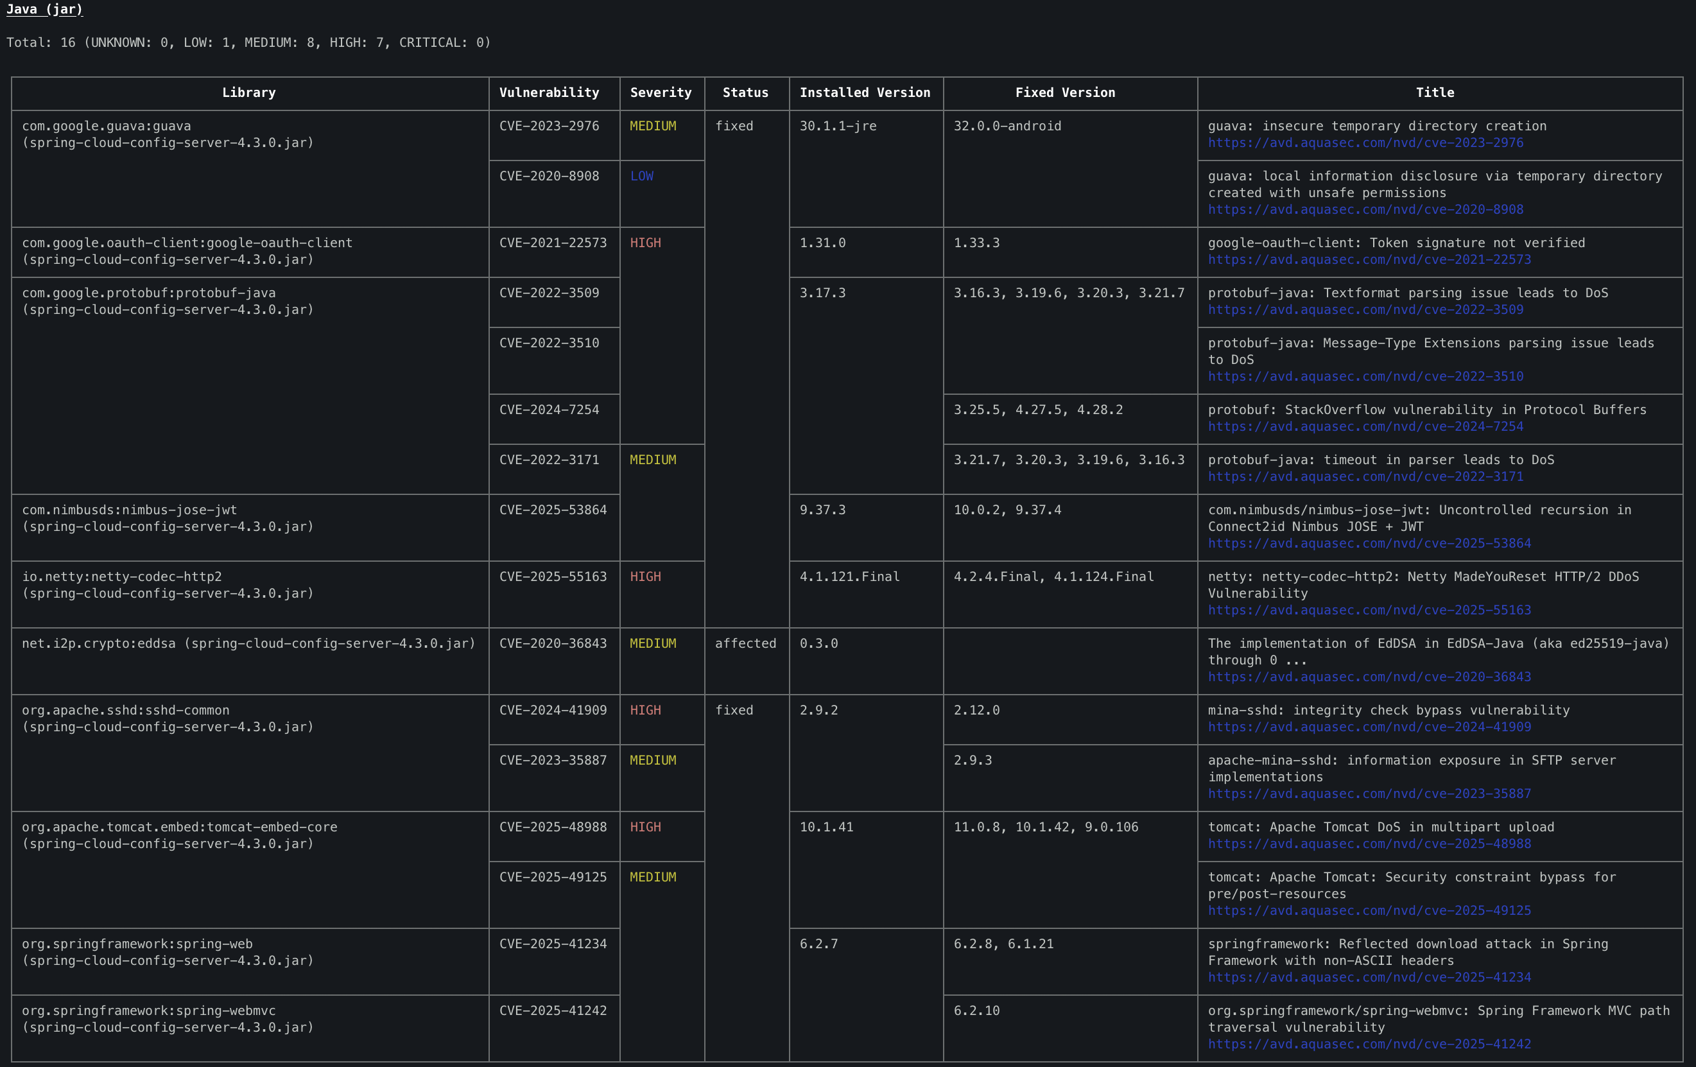Click the CVE-2024-7254 vulnerability ID

click(549, 410)
